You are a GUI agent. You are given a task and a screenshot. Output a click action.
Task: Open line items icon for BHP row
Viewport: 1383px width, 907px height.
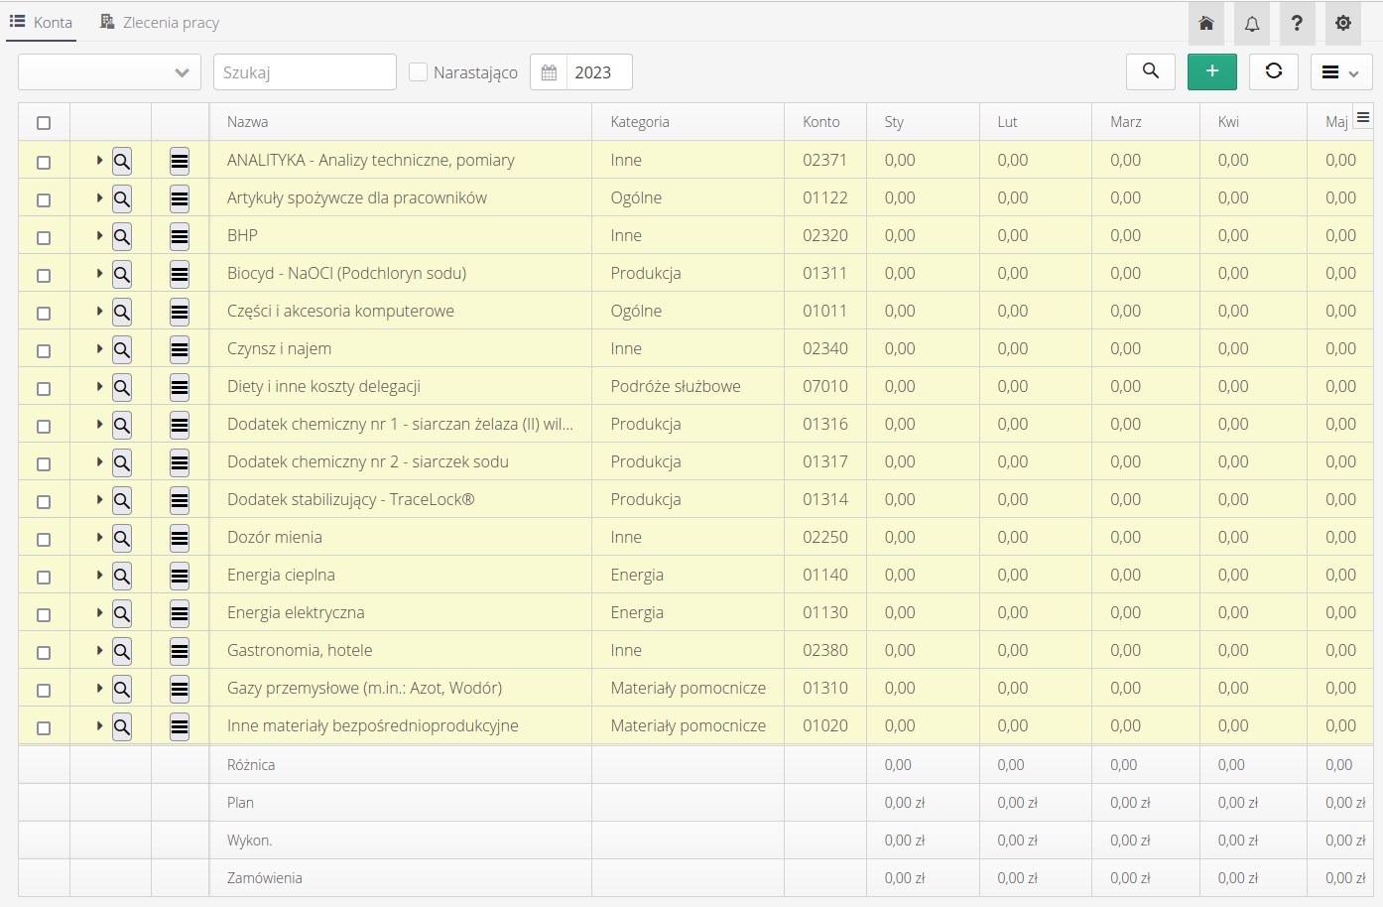coord(179,236)
